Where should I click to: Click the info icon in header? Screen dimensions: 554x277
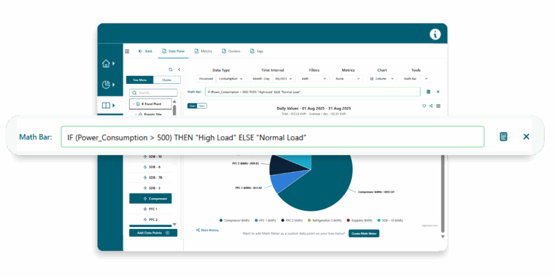coord(435,34)
